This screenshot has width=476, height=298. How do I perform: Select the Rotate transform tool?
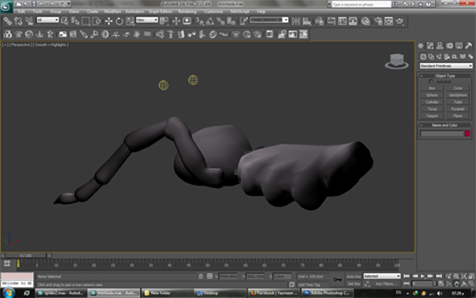[x=119, y=21]
